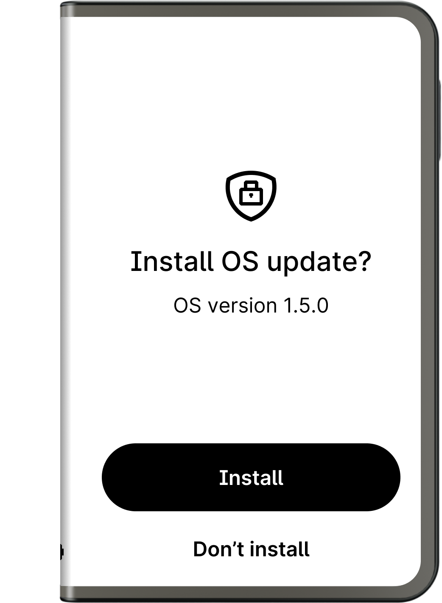Tap the 'OS' text in the heading

pos(240,261)
